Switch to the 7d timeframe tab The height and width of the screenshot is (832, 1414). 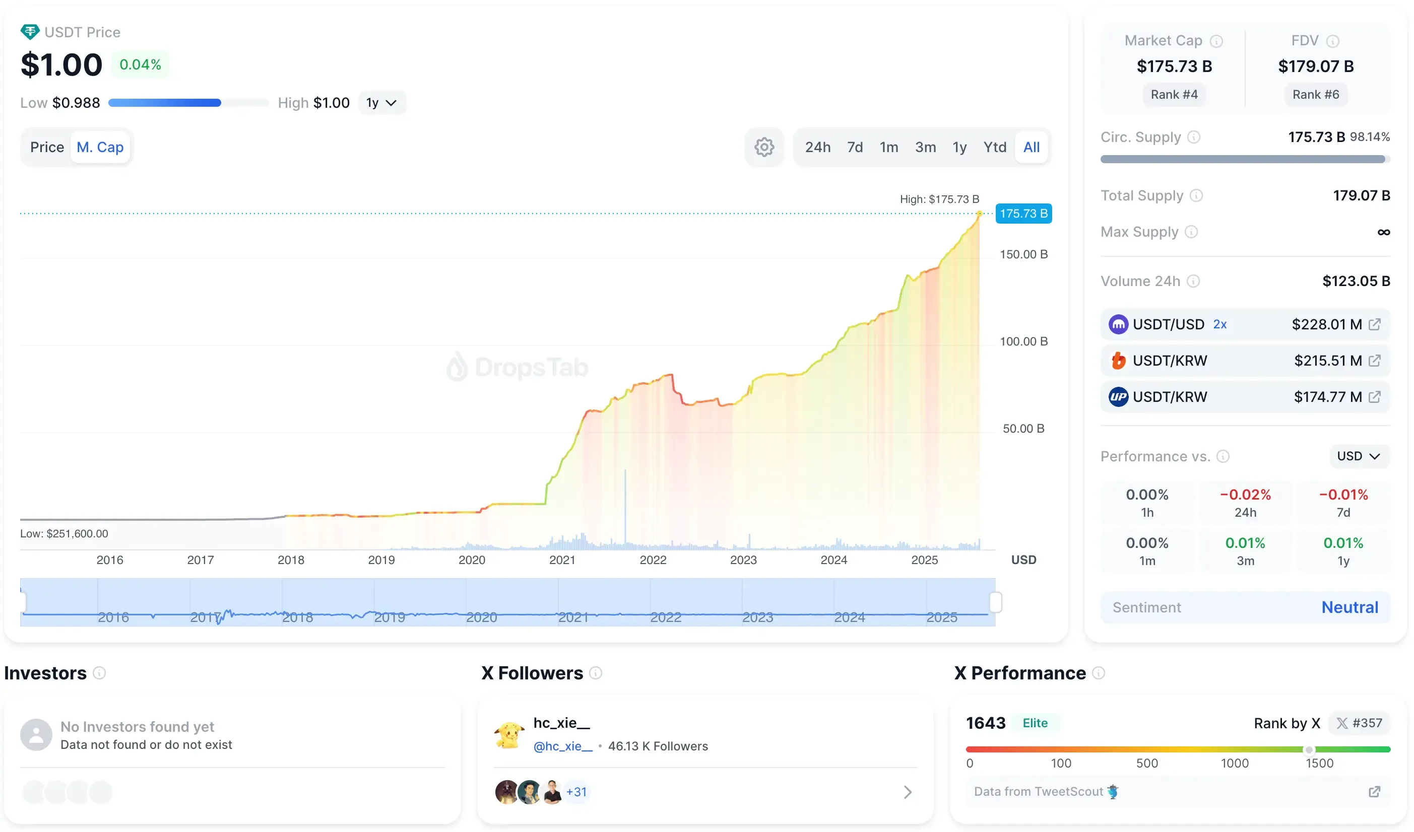(x=855, y=147)
